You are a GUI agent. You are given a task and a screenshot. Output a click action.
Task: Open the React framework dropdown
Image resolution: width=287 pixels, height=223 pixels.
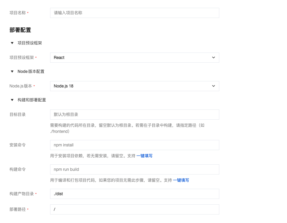[x=134, y=58]
